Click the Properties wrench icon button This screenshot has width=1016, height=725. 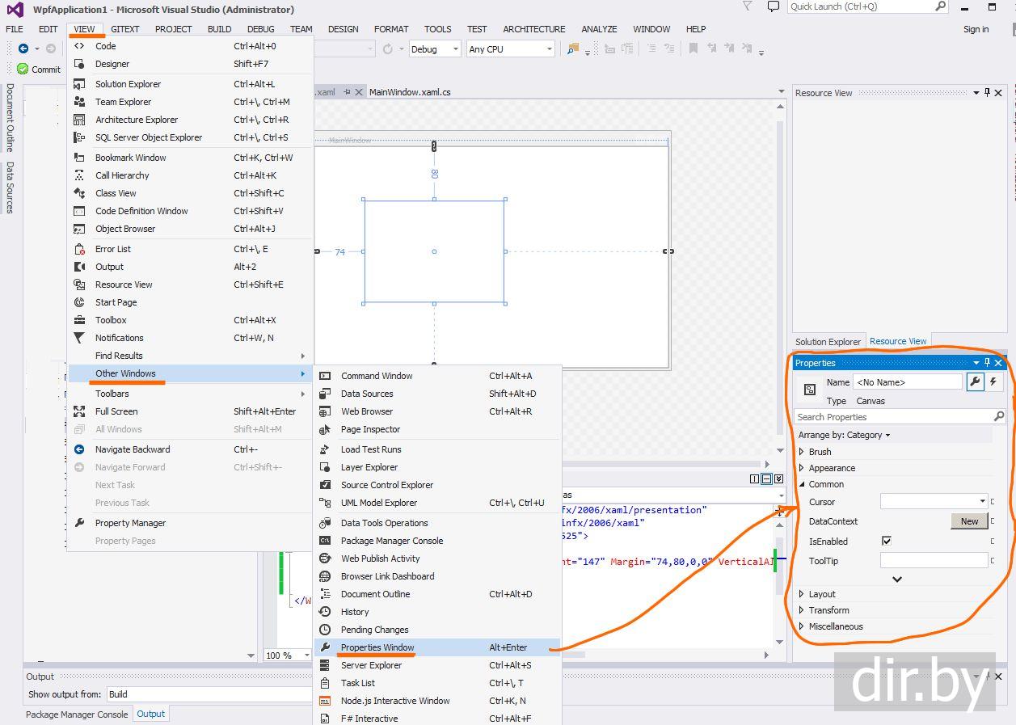click(x=975, y=382)
